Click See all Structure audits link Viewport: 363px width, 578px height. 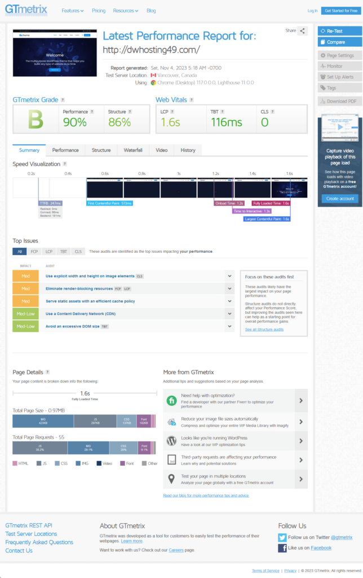pos(264,330)
